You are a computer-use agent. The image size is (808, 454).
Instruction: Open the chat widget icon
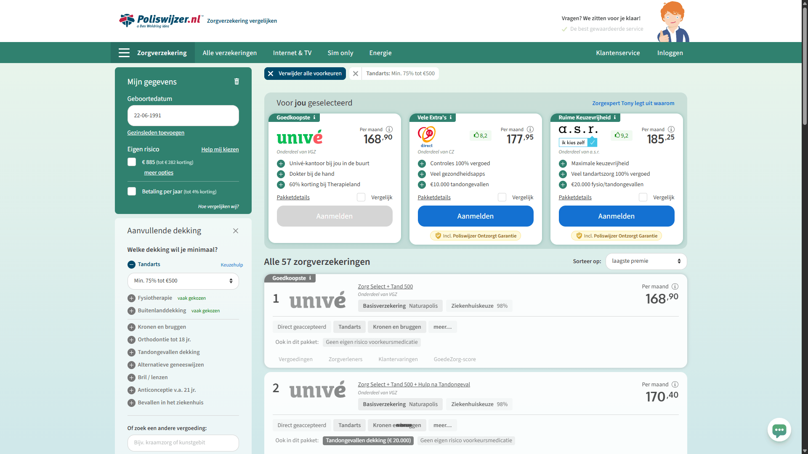coord(779,430)
